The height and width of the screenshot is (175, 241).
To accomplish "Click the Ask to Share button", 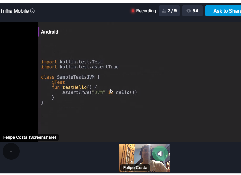I will pyautogui.click(x=223, y=11).
